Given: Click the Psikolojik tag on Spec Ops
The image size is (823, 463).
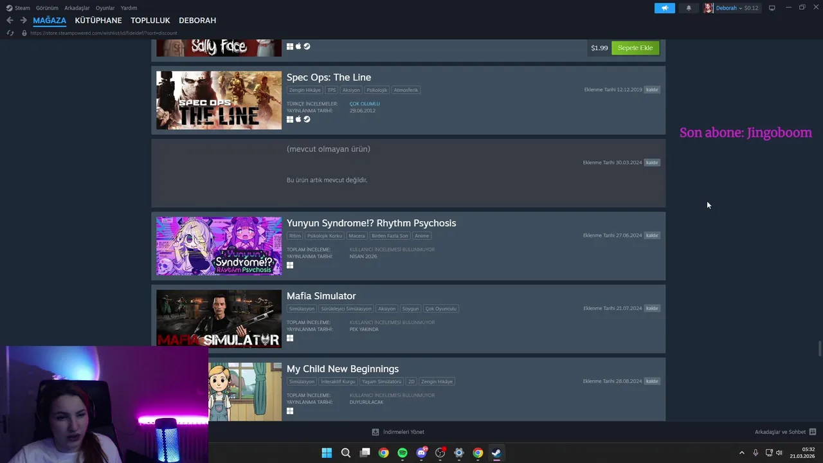Looking at the screenshot, I should [377, 90].
